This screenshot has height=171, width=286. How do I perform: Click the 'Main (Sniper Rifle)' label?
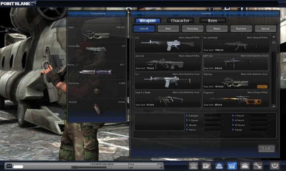click(x=257, y=92)
